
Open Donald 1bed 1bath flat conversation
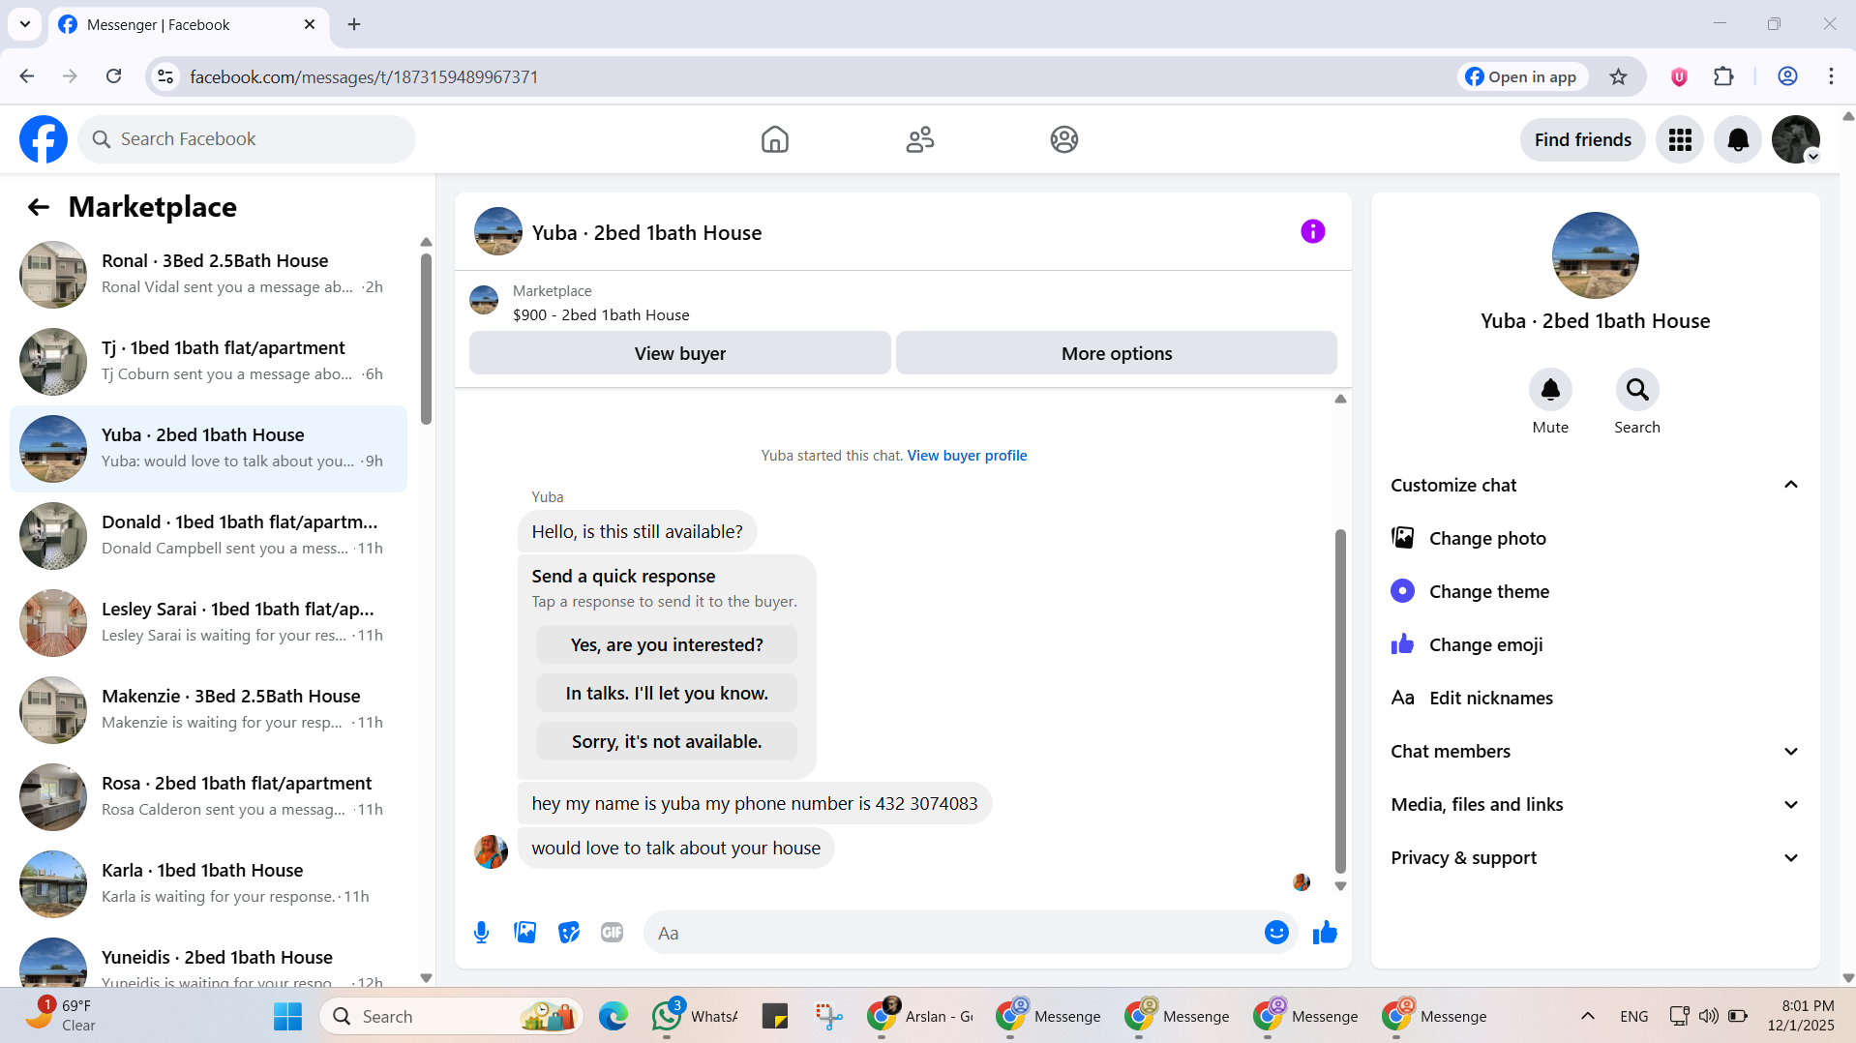208,536
